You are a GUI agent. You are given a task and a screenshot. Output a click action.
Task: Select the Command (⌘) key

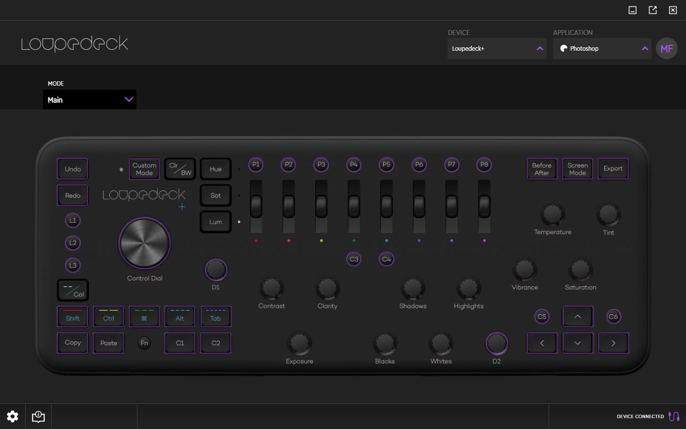(144, 317)
